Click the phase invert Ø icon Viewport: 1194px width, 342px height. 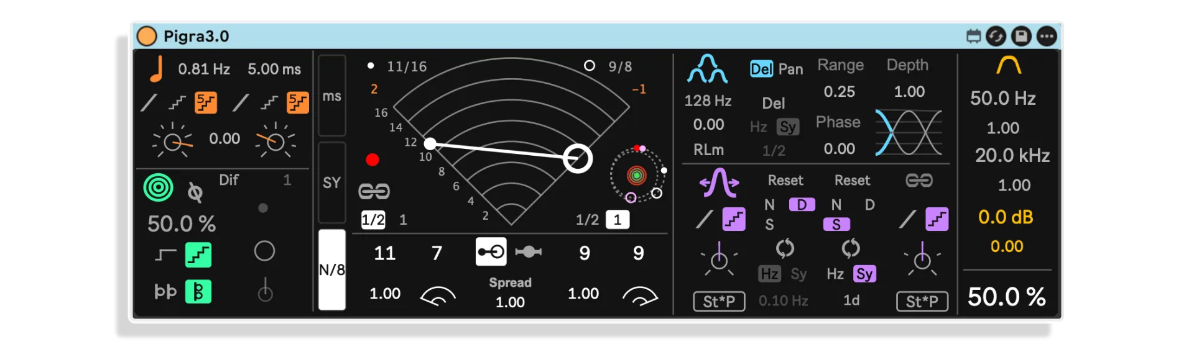[x=195, y=192]
